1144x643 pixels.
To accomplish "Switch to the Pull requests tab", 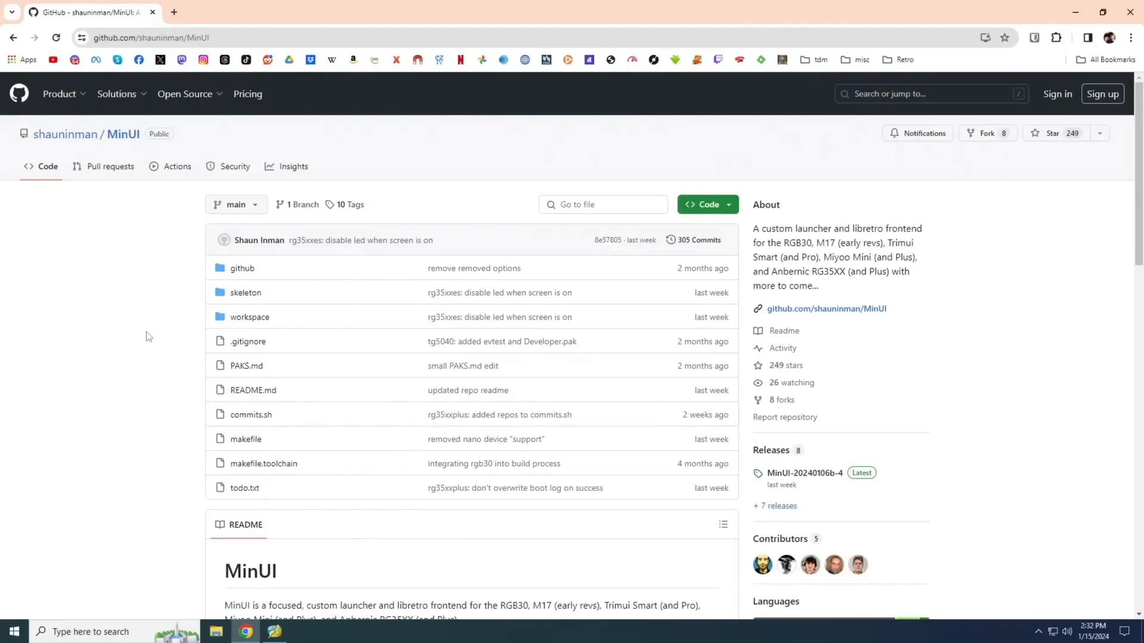I will (x=104, y=167).
